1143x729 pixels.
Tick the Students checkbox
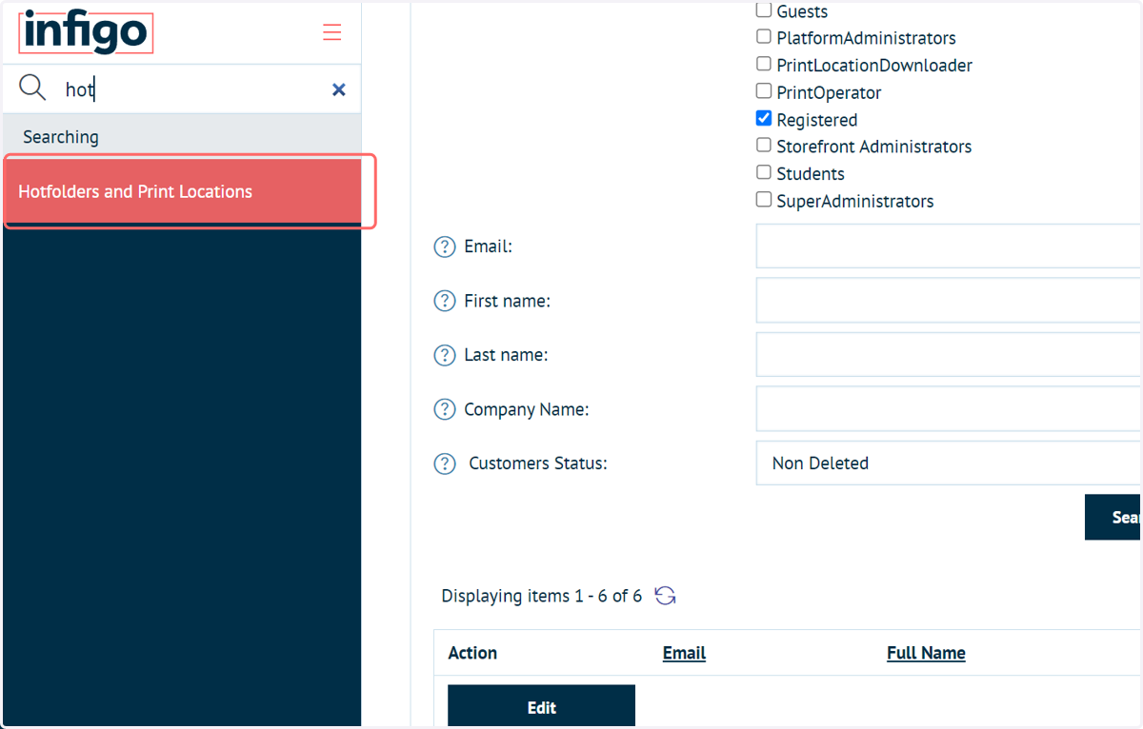764,172
